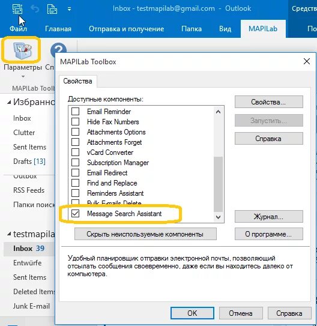Screen dimensions: 317x326
Task: Open the Clutter folder
Action: (x=24, y=133)
